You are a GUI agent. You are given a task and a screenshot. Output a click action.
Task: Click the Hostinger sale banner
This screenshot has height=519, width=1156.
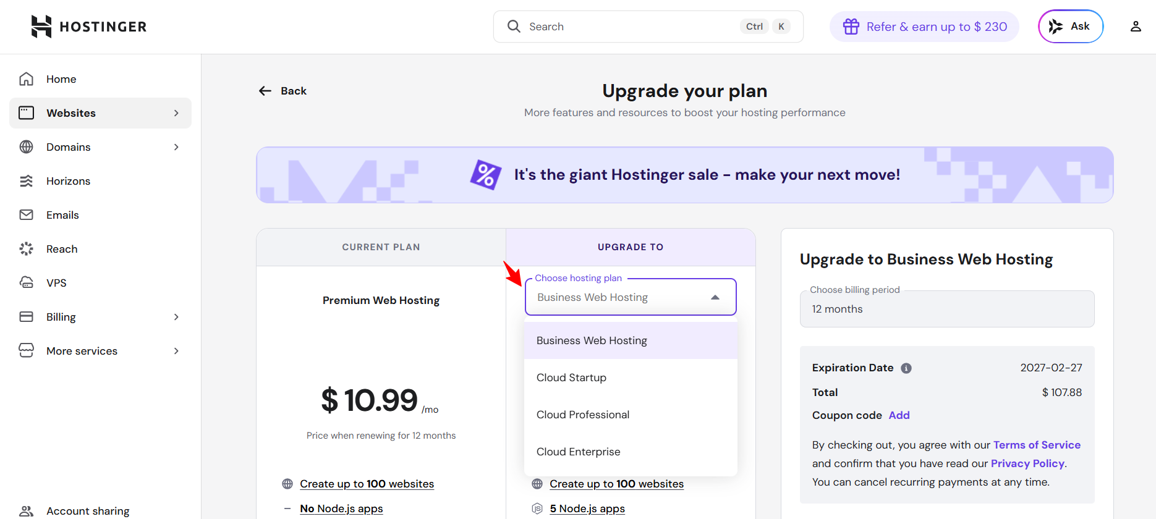[685, 175]
